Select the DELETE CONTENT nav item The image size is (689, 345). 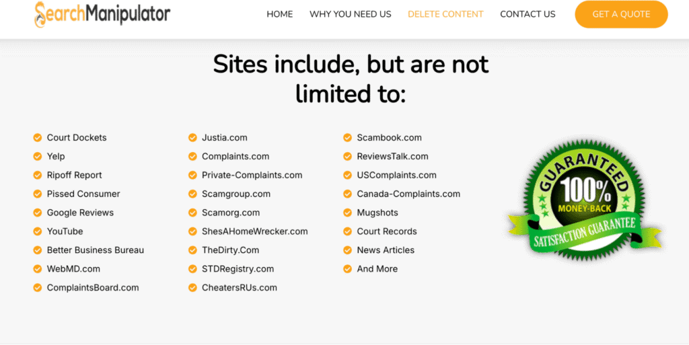pyautogui.click(x=445, y=14)
